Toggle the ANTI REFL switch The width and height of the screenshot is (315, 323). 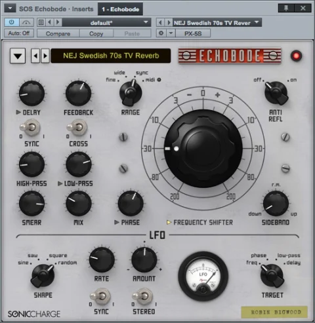pyautogui.click(x=276, y=93)
